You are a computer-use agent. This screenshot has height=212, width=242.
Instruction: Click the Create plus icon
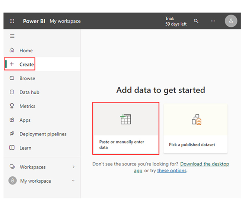click(12, 64)
